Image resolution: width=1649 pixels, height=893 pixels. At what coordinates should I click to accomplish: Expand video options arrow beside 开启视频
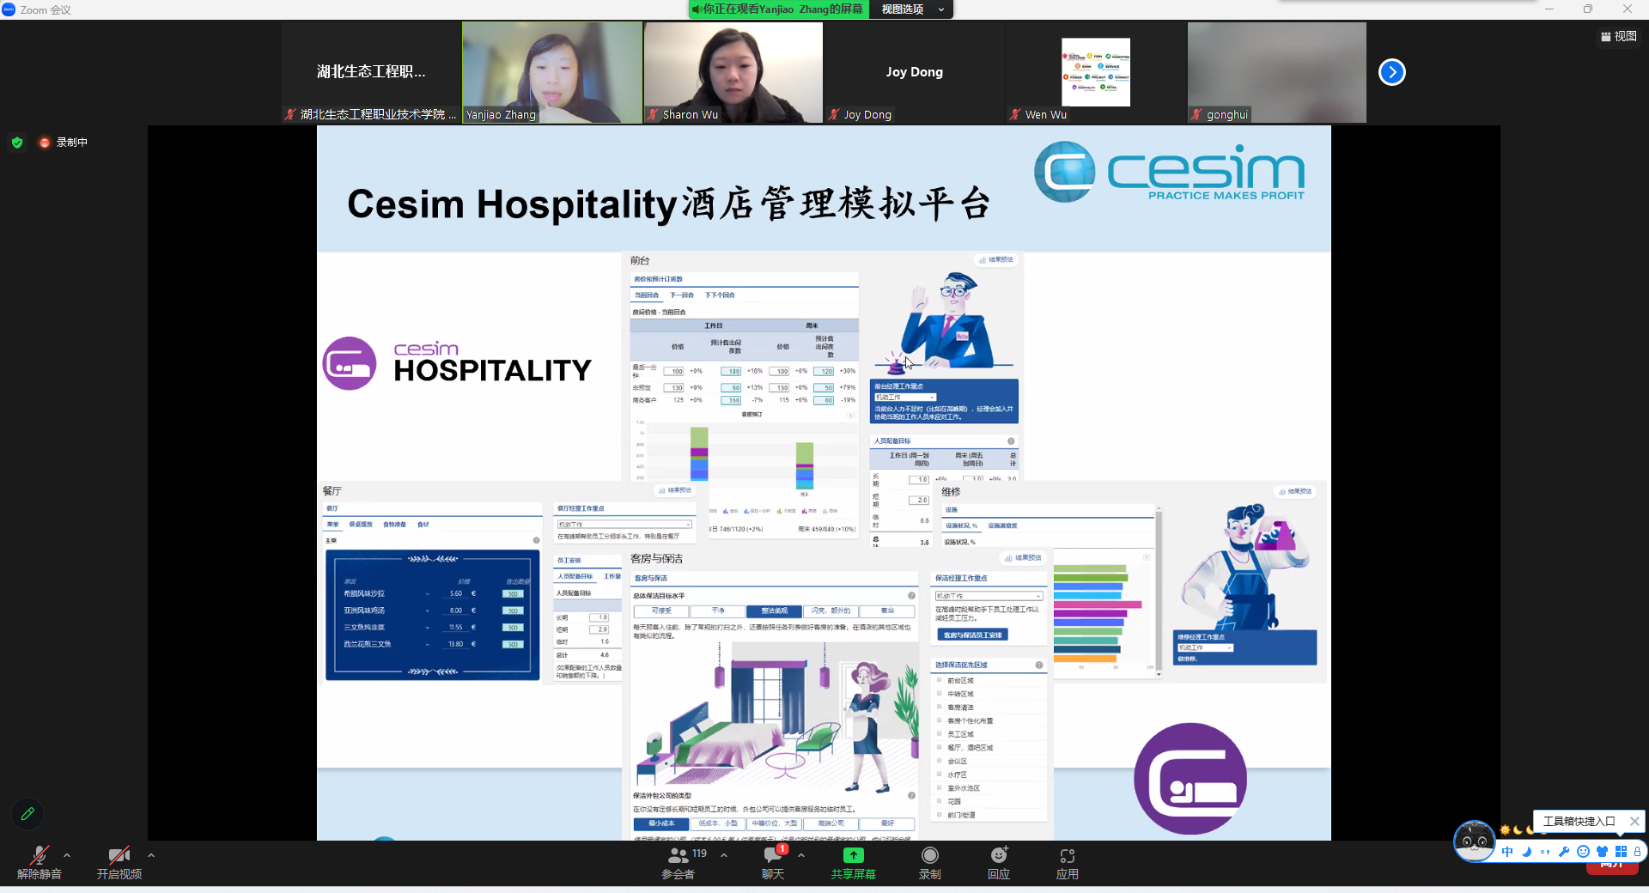(151, 855)
